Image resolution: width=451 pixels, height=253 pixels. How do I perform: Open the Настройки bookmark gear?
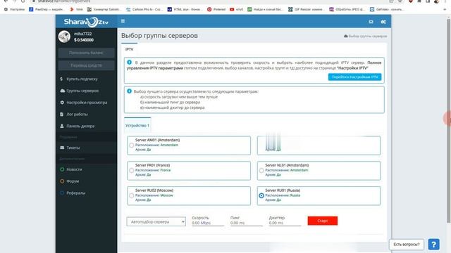point(14,9)
